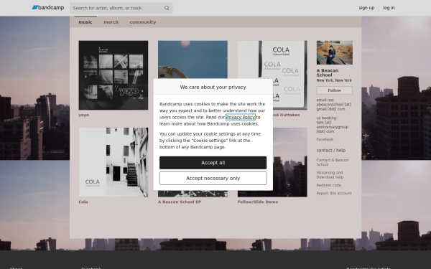Click the A Beacon School artist photo
Image resolution: width=431 pixels, height=269 pixels.
(335, 52)
